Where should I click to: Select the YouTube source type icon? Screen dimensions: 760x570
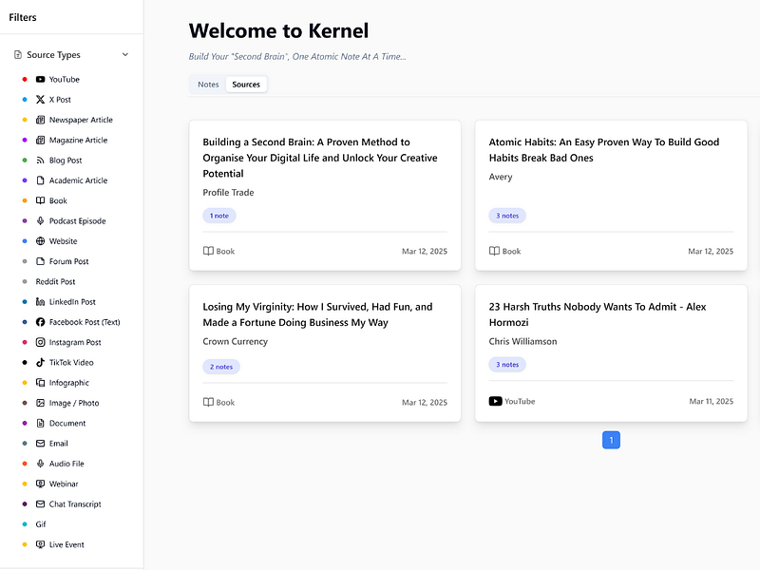tap(40, 79)
